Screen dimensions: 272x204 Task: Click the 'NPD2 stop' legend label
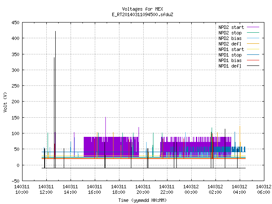tap(230, 33)
